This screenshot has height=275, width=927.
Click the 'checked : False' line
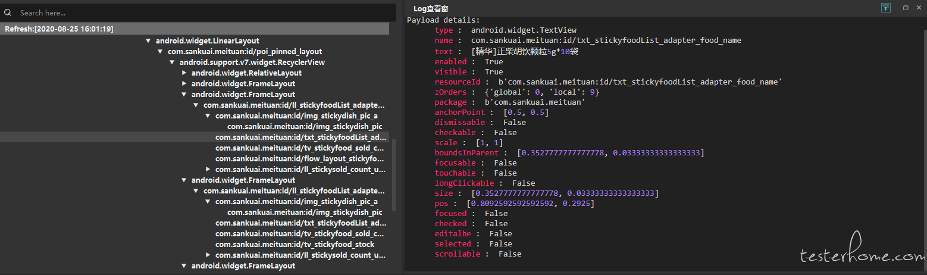(471, 224)
